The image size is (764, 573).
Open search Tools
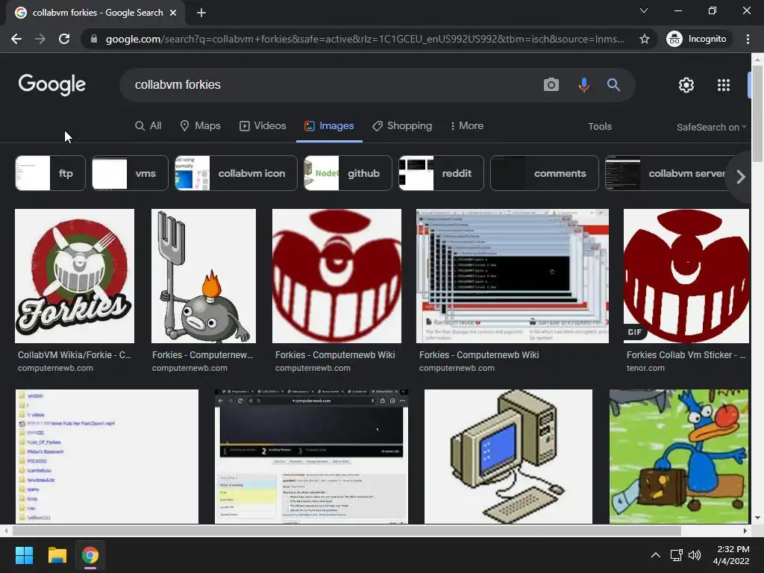[599, 126]
